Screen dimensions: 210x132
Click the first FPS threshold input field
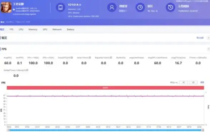pos(183,82)
